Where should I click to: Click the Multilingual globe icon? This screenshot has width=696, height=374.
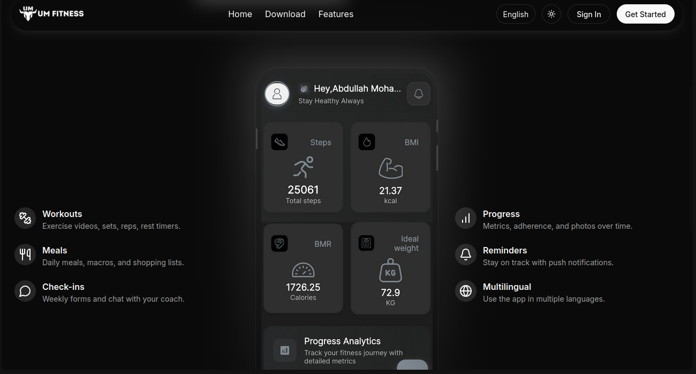(466, 291)
